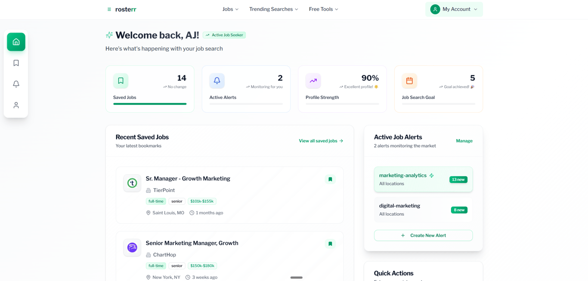
Task: Click View all saved jobs link
Action: [x=321, y=141]
